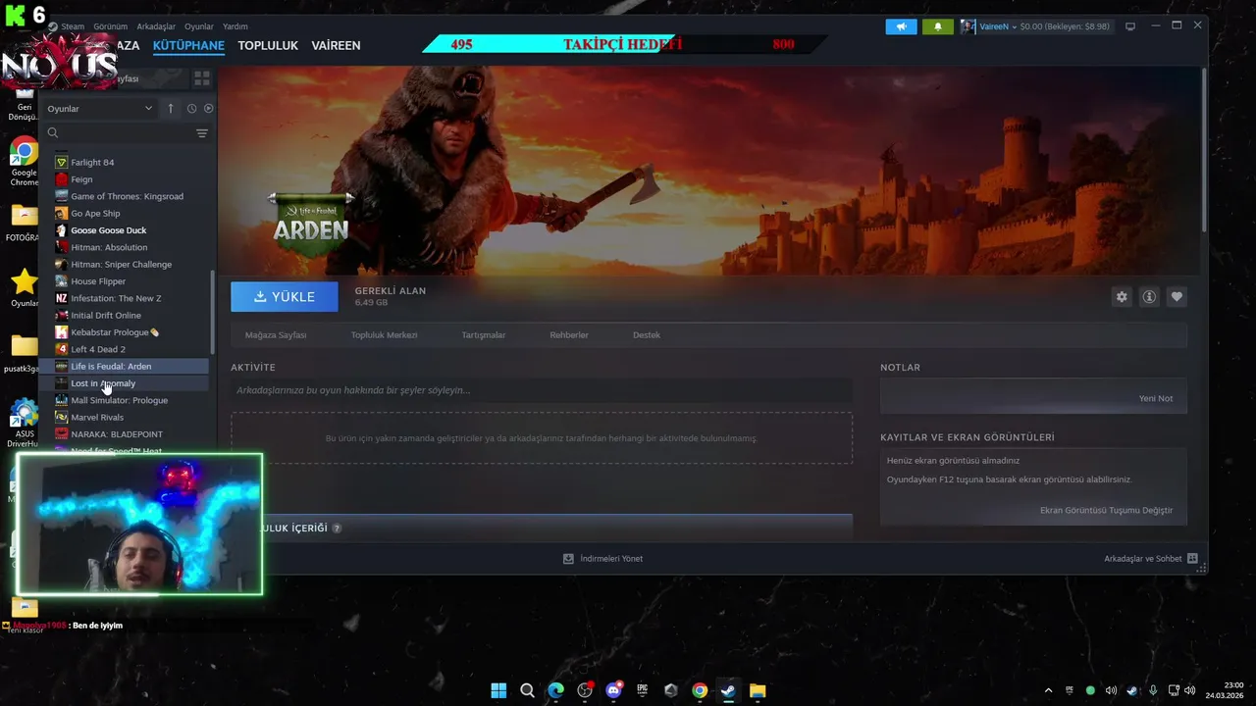This screenshot has height=706, width=1256.
Task: Click the YÜKLE install button
Action: click(285, 297)
